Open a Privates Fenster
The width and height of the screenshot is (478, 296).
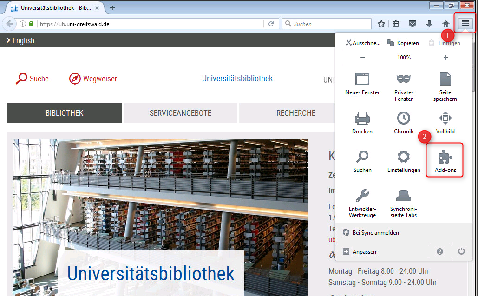[404, 87]
